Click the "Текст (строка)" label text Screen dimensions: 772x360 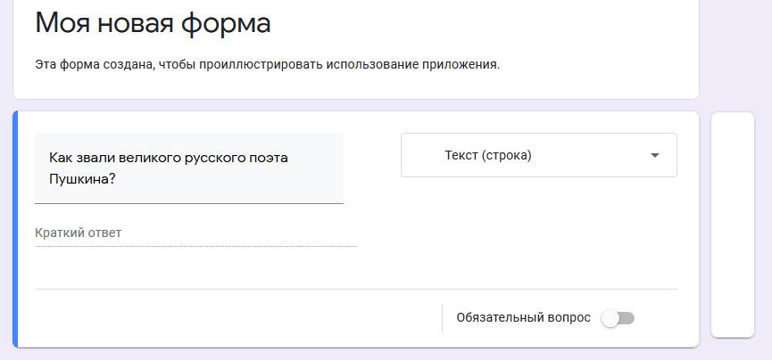(487, 155)
